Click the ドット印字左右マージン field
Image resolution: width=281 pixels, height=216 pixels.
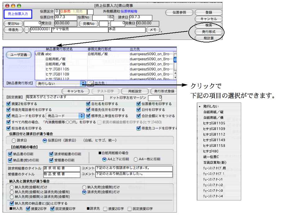coord(155,98)
